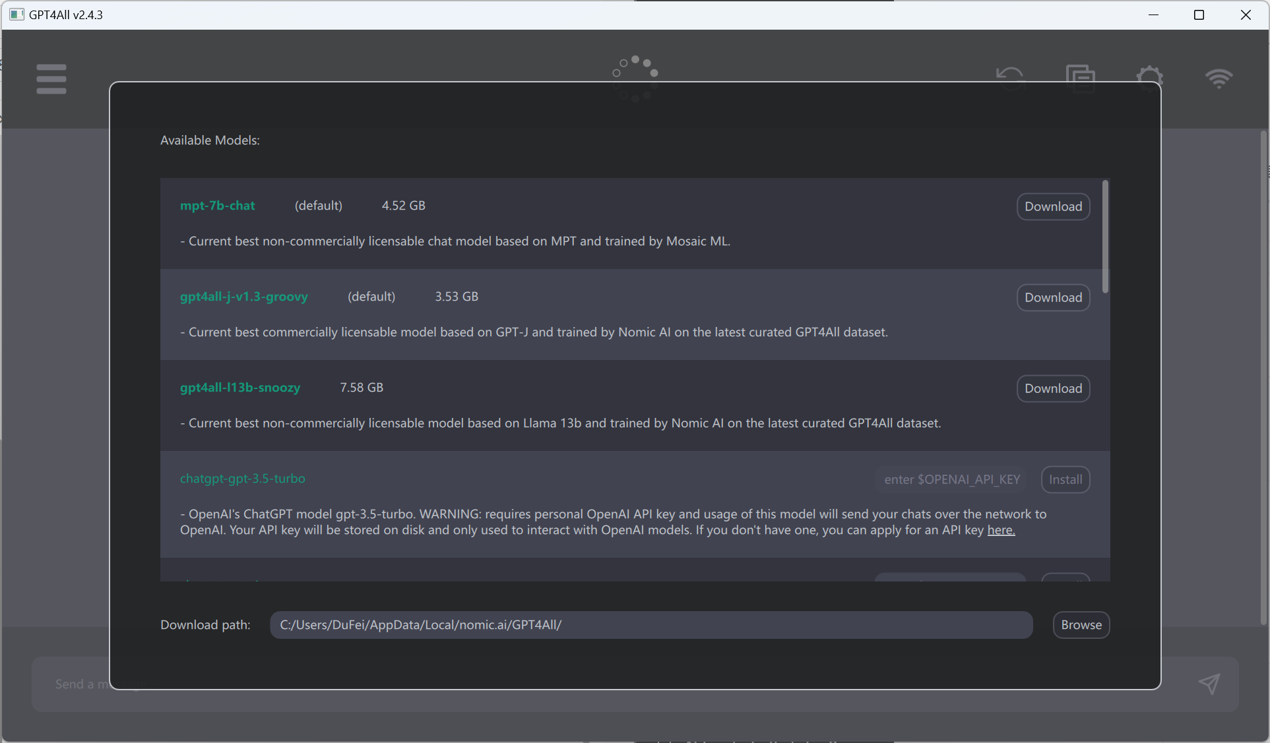Click the download path text field

(x=651, y=625)
